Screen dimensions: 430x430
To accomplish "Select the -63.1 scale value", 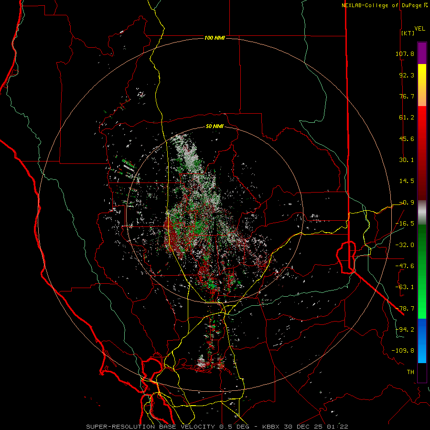I will click(x=405, y=287).
